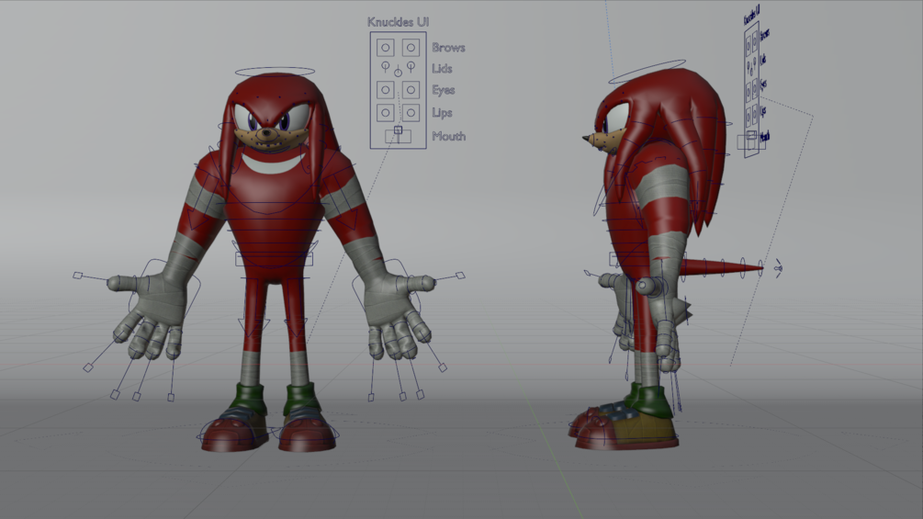Select the head halo control in side view

point(647,72)
